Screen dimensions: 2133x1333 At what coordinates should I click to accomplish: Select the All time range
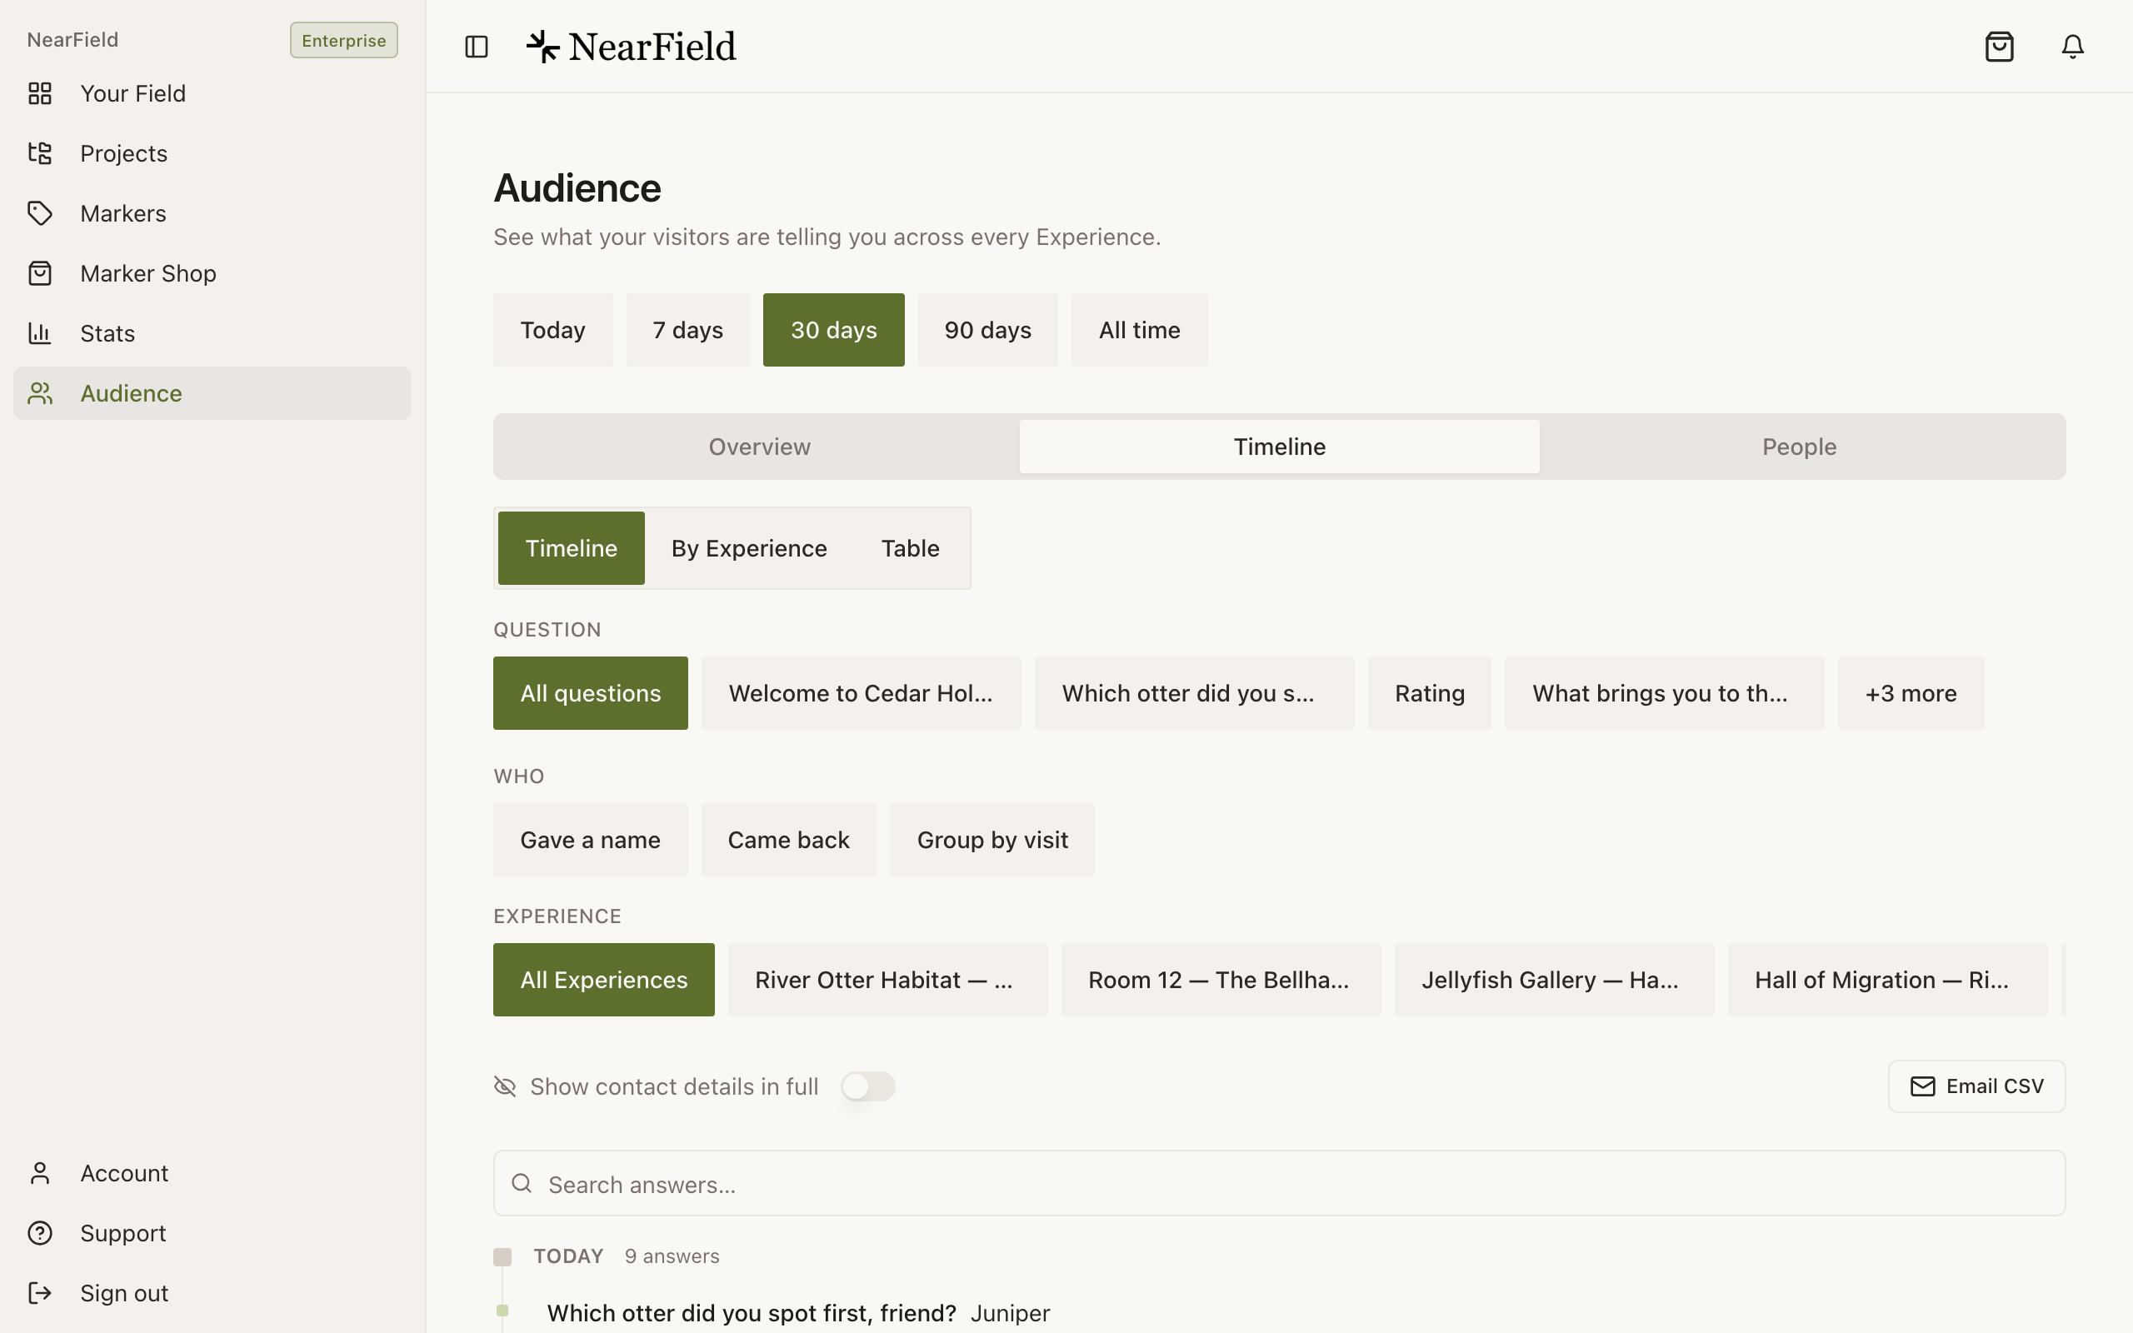point(1140,330)
